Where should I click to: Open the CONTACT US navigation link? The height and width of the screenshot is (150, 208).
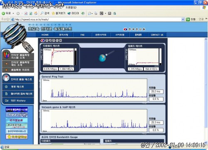(157, 35)
